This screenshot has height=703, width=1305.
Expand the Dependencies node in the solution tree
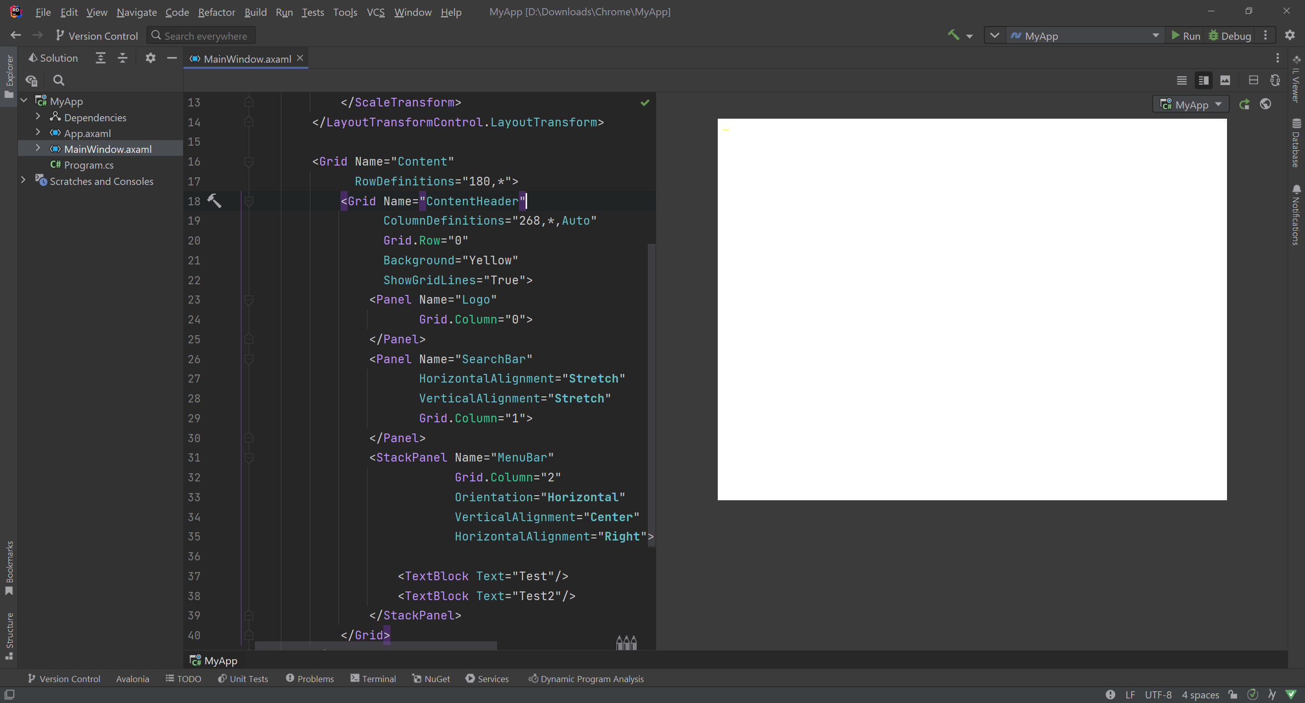pos(38,117)
